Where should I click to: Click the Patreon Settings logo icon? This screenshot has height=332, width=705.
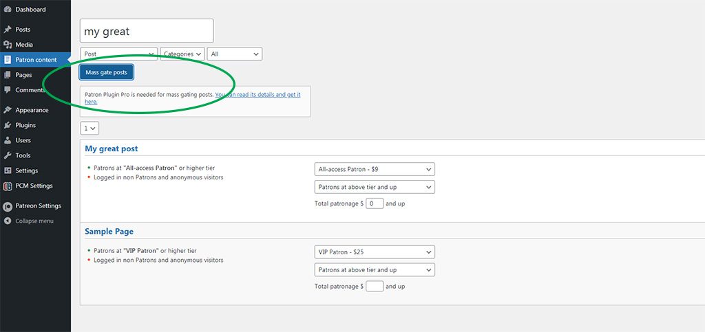[x=7, y=206]
